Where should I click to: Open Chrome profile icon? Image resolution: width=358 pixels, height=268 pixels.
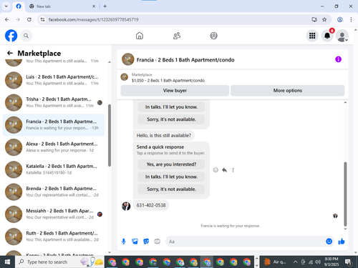[340, 19]
